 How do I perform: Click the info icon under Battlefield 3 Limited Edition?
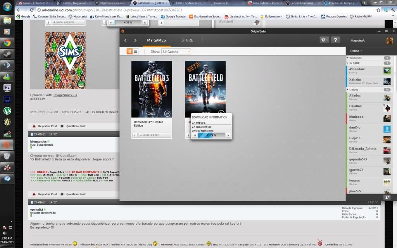(x=135, y=135)
